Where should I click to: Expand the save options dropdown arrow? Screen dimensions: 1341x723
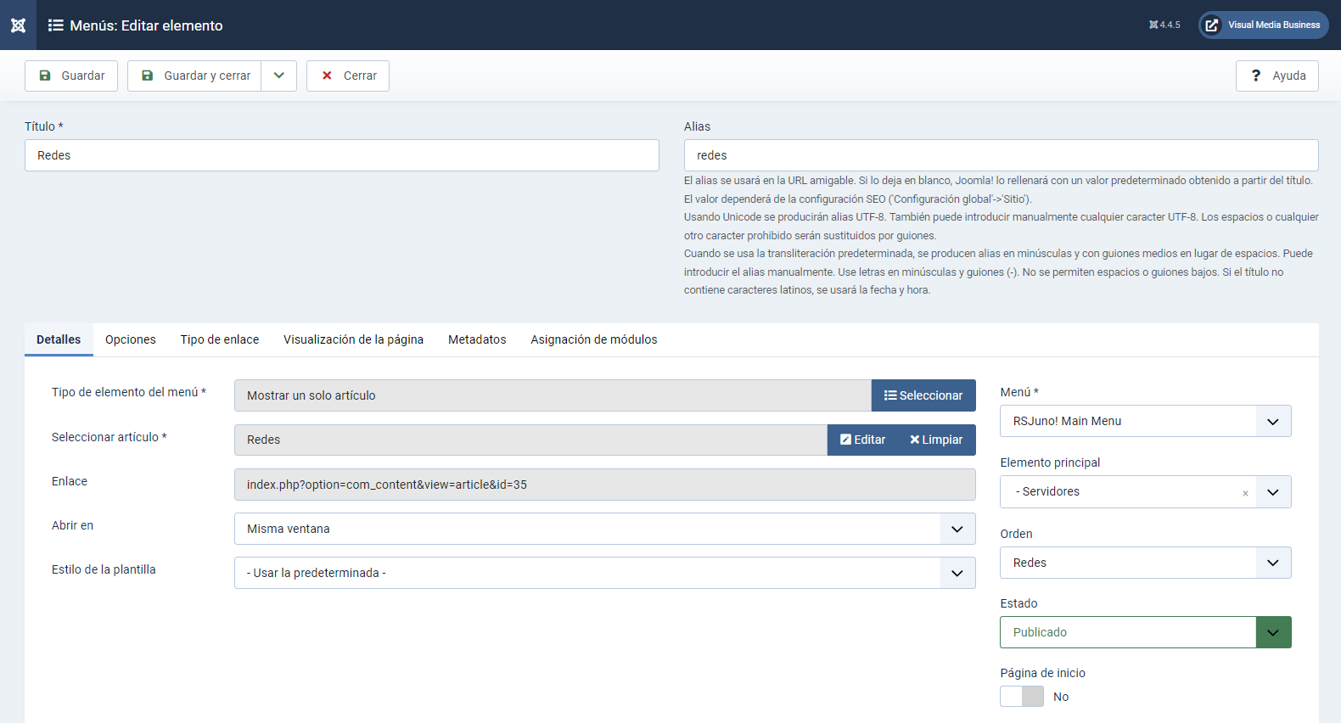coord(279,76)
